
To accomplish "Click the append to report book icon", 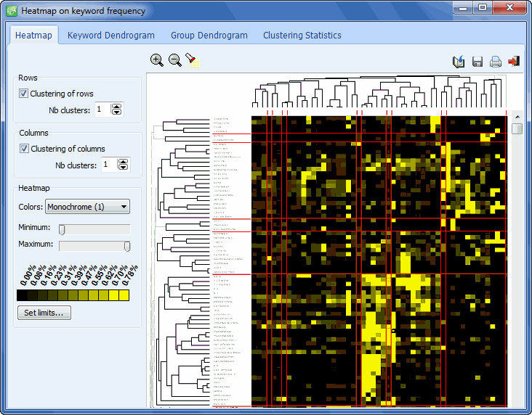I will [x=458, y=62].
